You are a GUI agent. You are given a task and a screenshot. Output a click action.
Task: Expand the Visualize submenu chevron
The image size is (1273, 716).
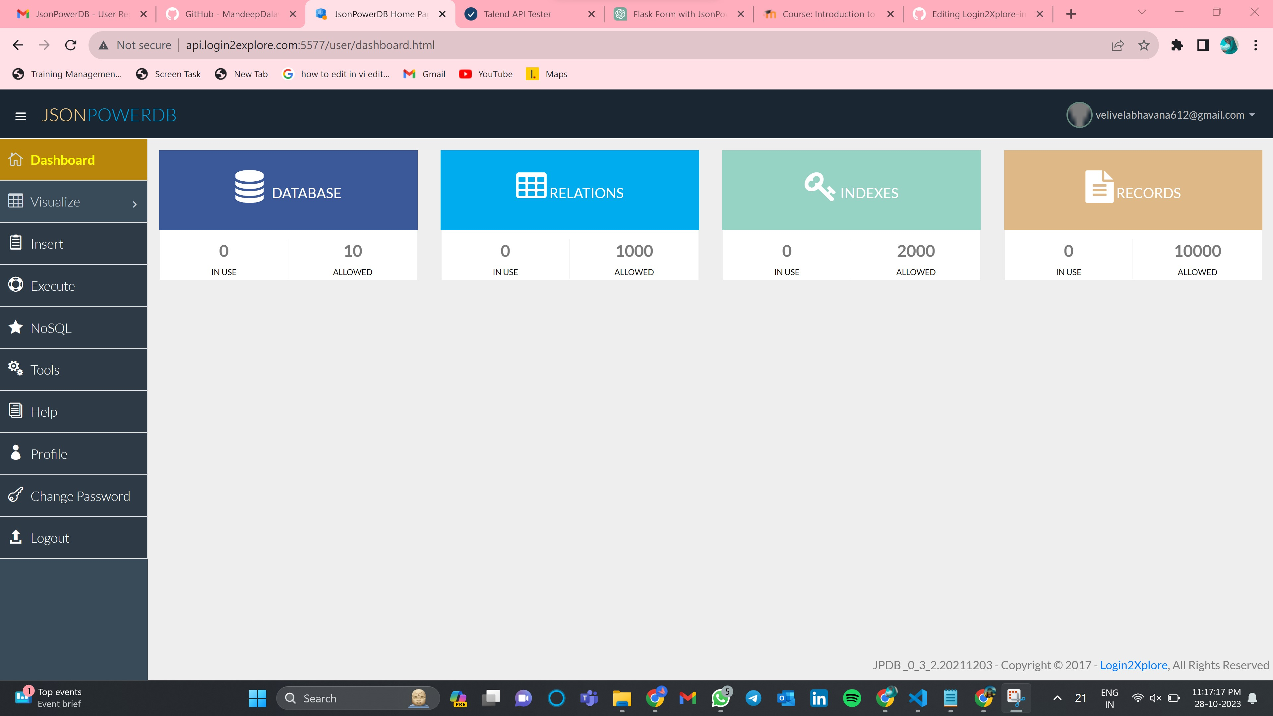(x=134, y=203)
